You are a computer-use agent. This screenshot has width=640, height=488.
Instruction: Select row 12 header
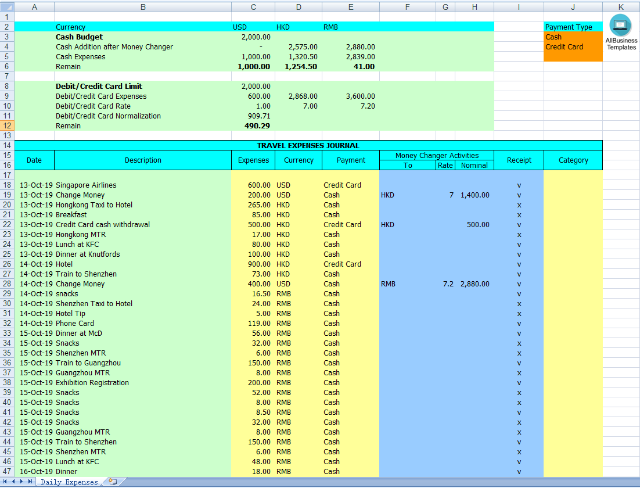pyautogui.click(x=7, y=125)
